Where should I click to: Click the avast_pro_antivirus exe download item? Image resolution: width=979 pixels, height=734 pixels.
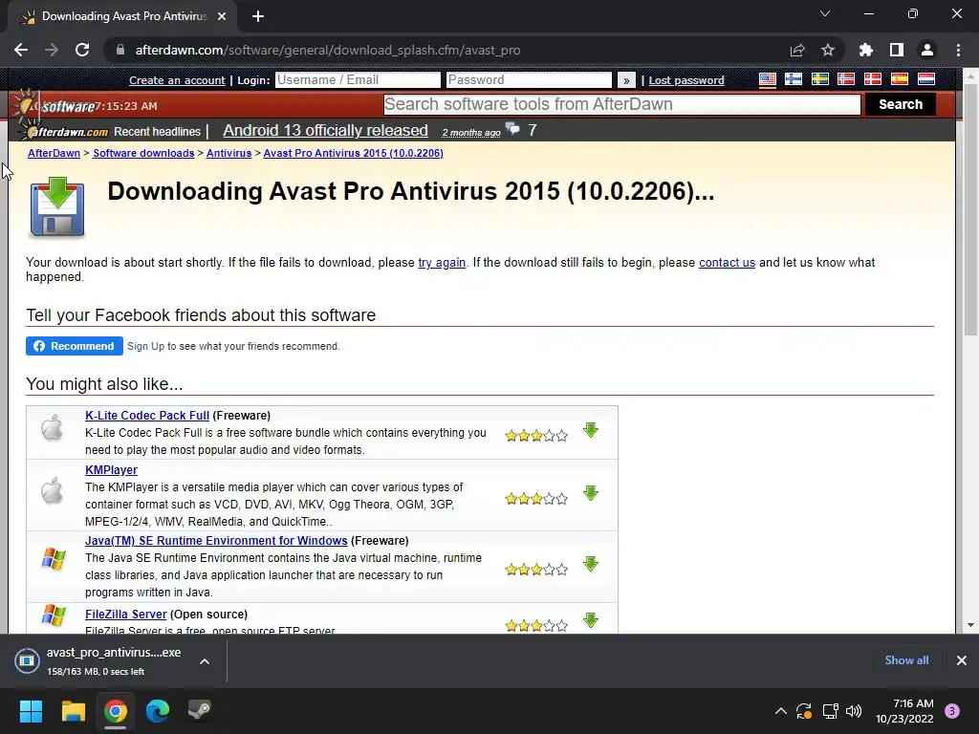point(99,660)
